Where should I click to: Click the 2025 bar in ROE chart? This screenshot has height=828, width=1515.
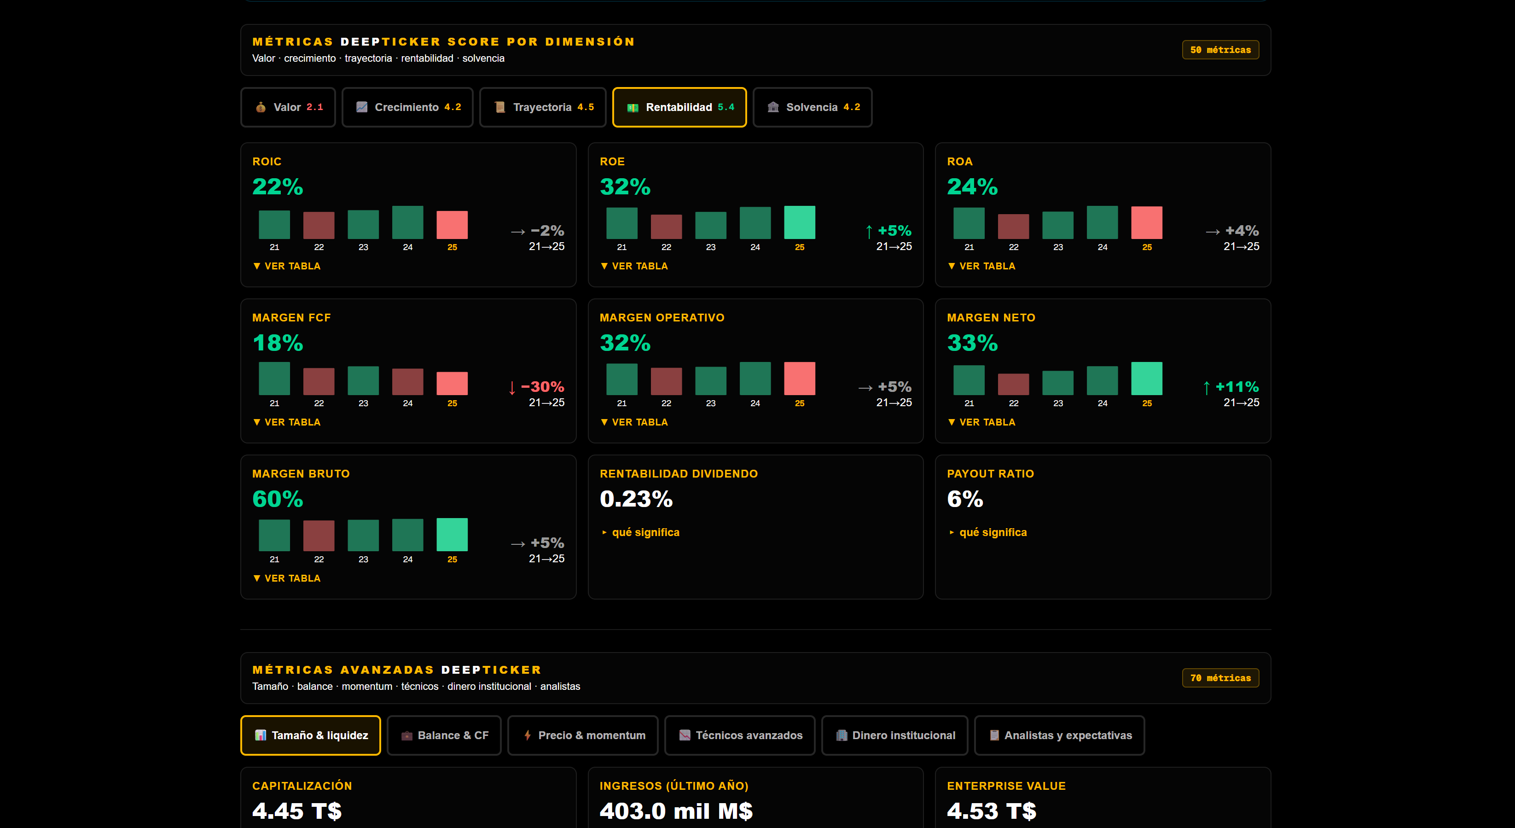(799, 222)
